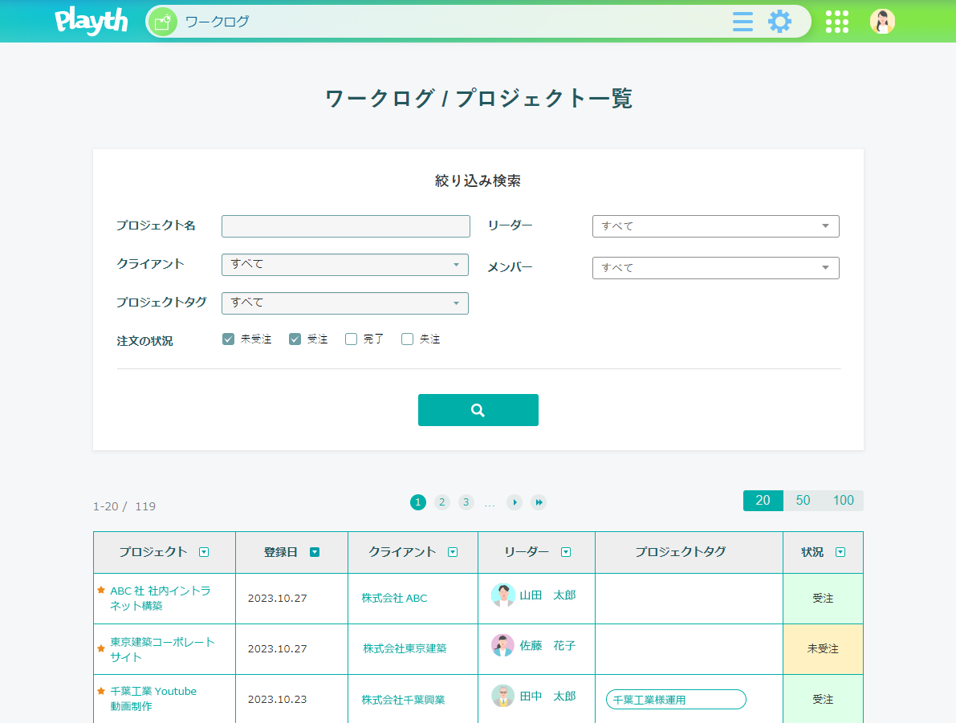Go to next page arrow
The image size is (956, 723).
[515, 502]
